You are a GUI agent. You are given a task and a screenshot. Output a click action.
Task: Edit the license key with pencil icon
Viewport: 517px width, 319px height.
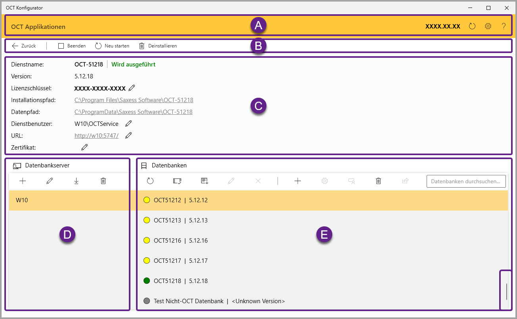(132, 88)
